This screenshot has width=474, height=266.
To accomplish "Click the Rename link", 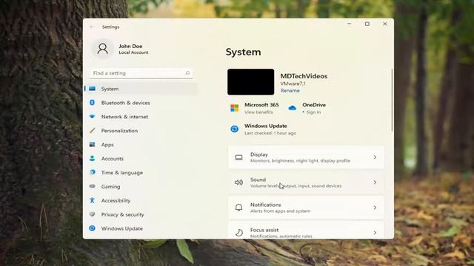I will pos(290,90).
